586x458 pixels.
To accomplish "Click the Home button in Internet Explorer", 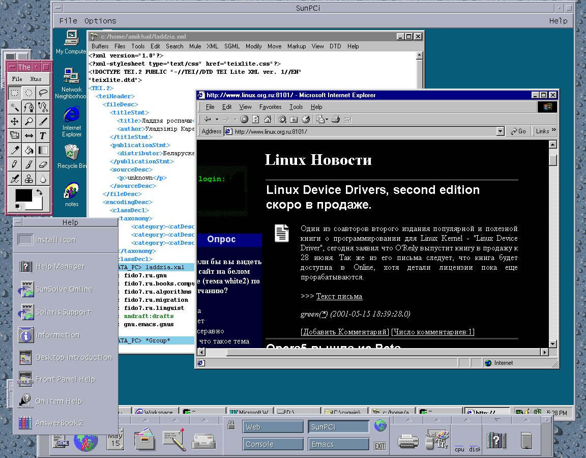I will [x=268, y=119].
